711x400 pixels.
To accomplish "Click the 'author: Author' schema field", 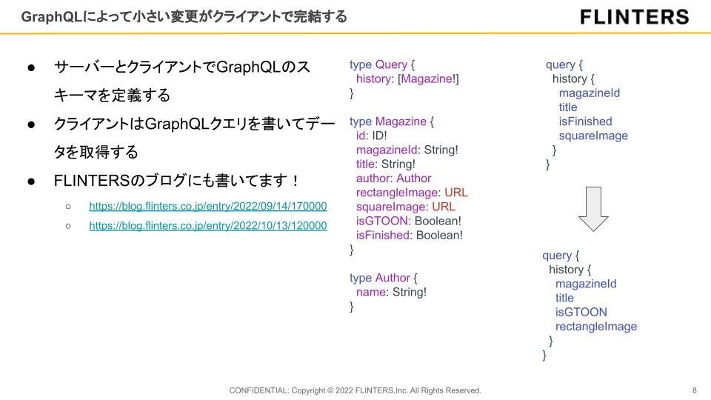I will click(x=393, y=179).
